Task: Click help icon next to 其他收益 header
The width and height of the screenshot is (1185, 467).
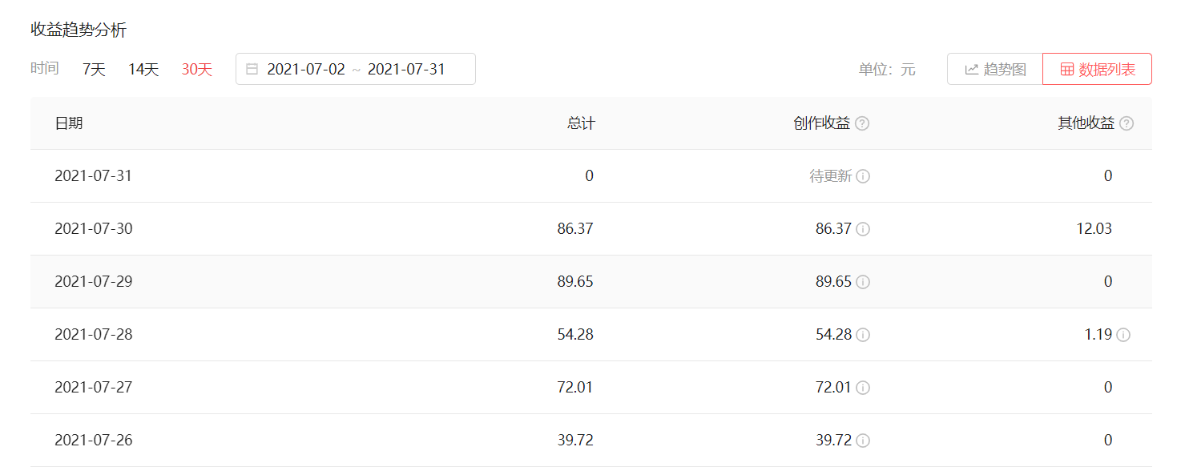Action: point(1127,123)
